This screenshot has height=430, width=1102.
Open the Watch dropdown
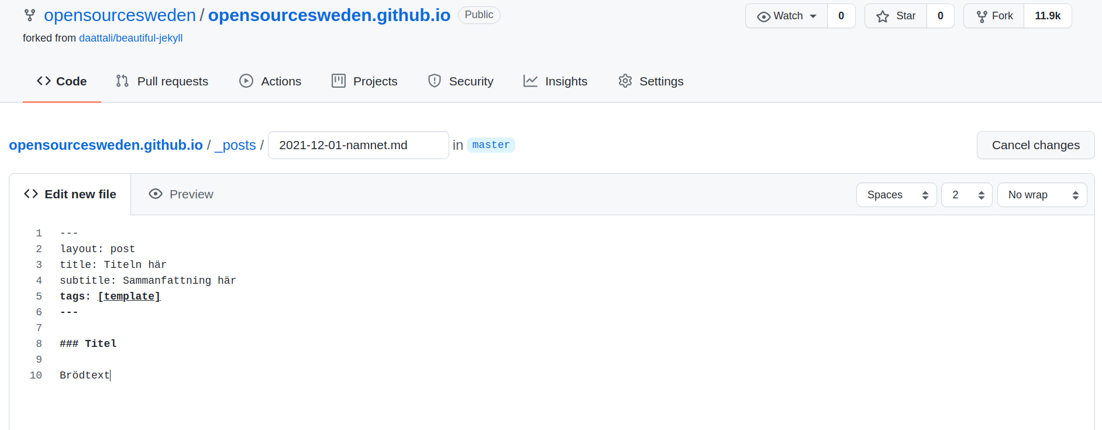pos(787,16)
